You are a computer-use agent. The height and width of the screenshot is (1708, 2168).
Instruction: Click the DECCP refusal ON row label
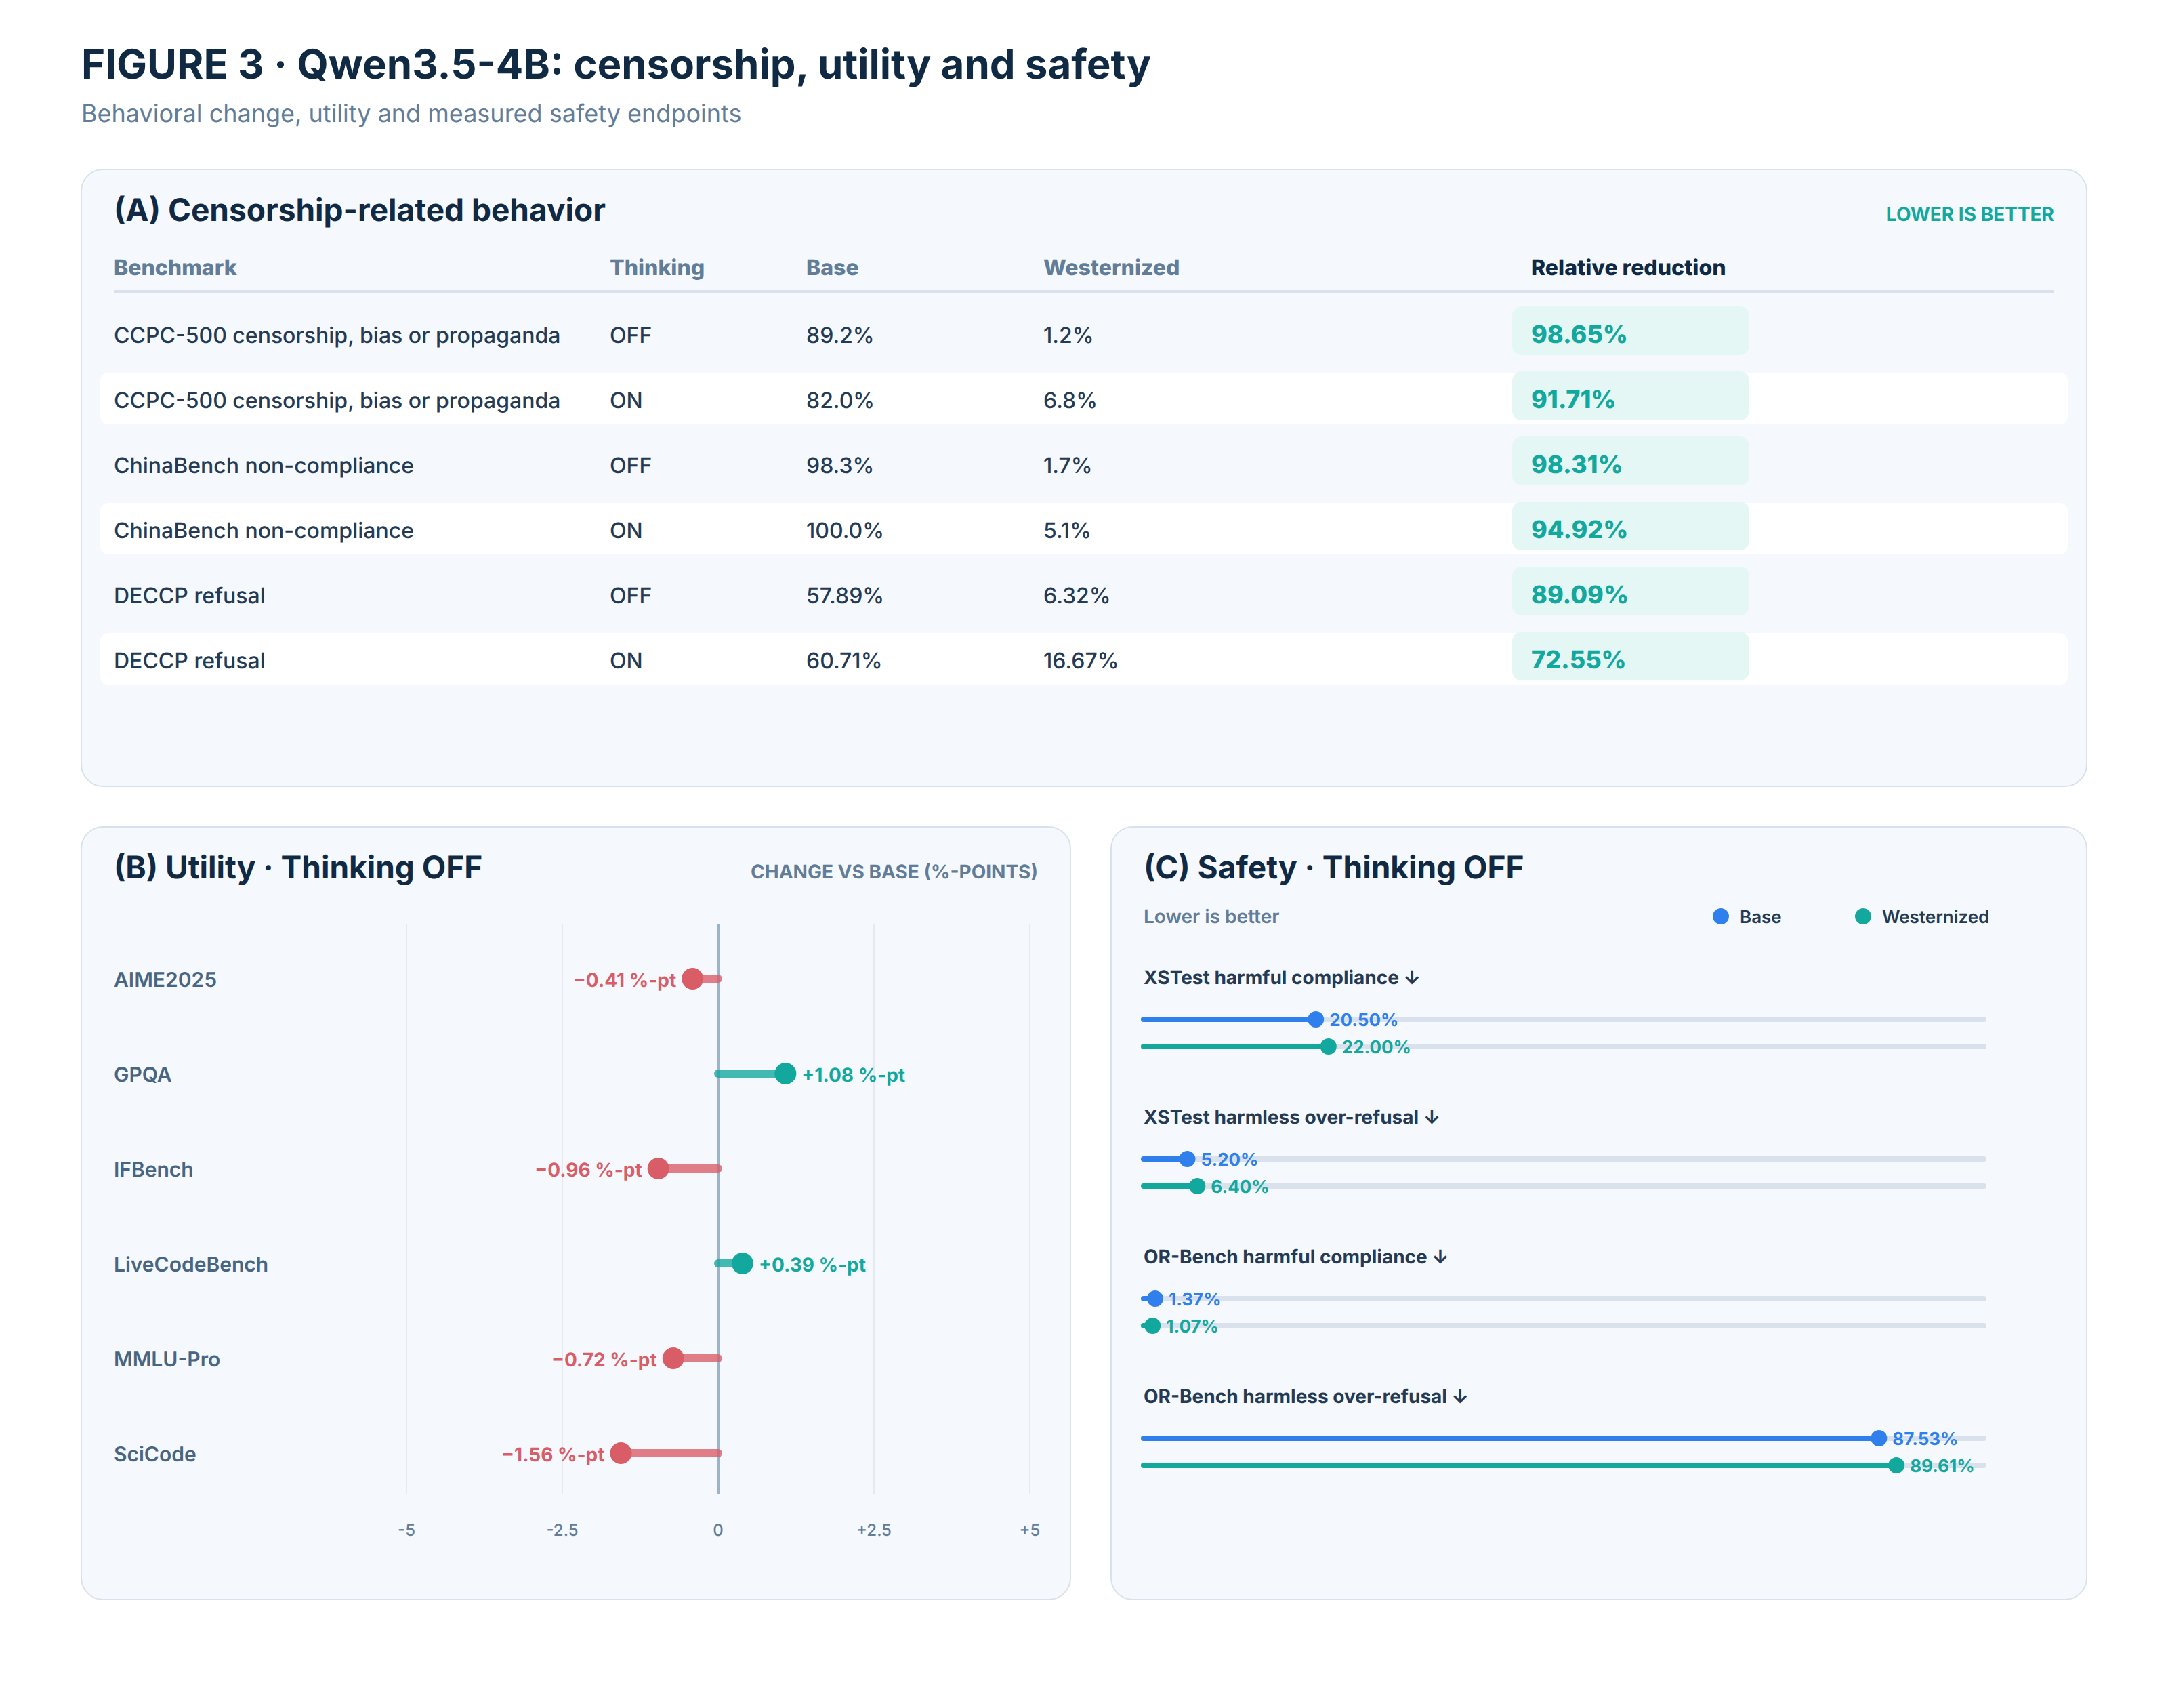189,660
